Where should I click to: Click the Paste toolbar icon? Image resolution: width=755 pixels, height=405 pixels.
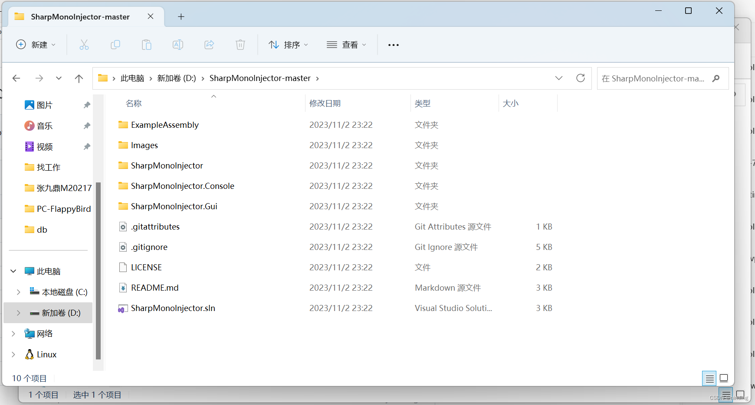[x=147, y=45]
